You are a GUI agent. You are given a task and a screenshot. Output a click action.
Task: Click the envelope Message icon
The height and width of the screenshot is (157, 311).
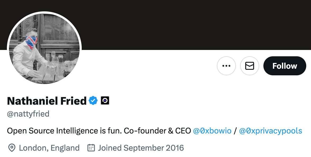[x=249, y=66]
